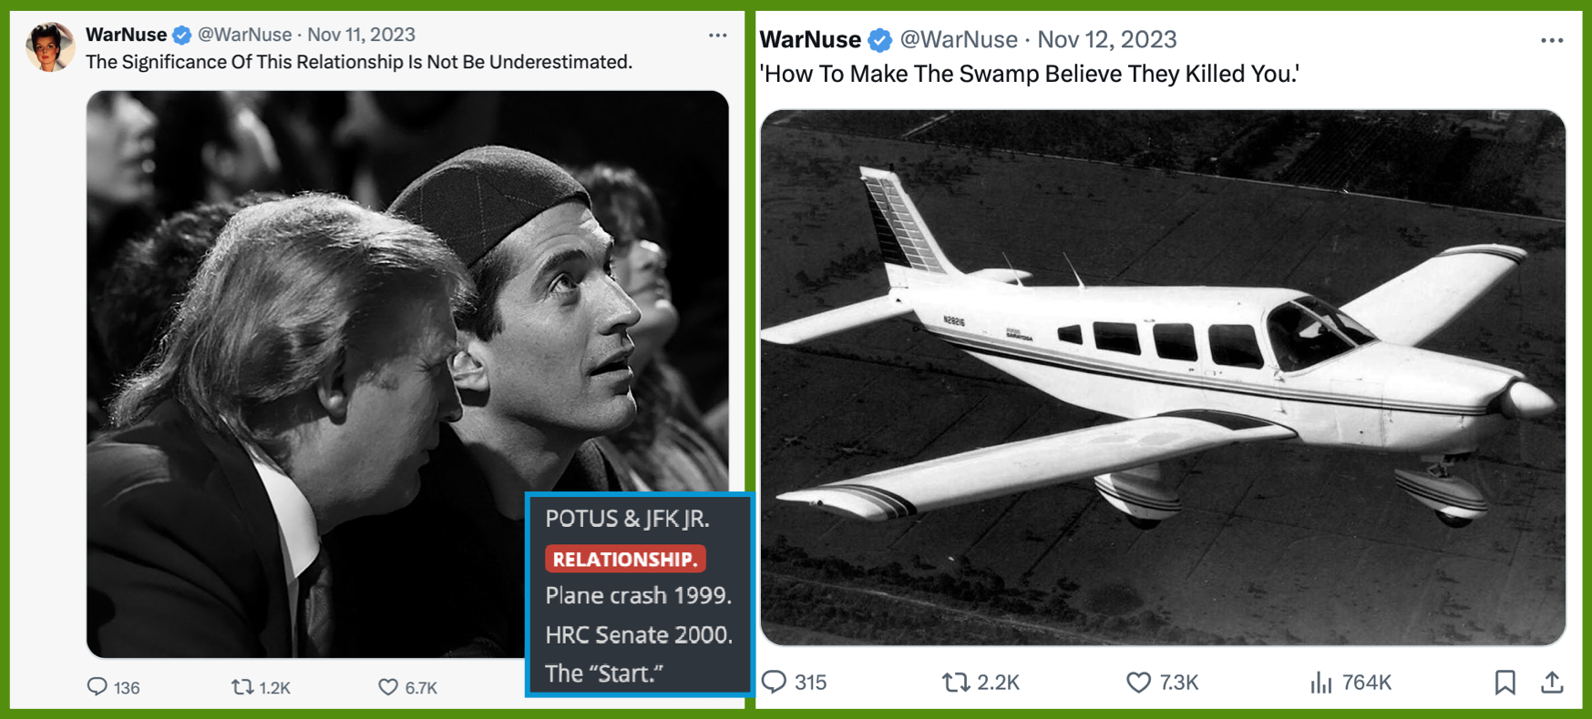The image size is (1592, 719).
Task: View analytics showing 764K views
Action: (x=1320, y=682)
